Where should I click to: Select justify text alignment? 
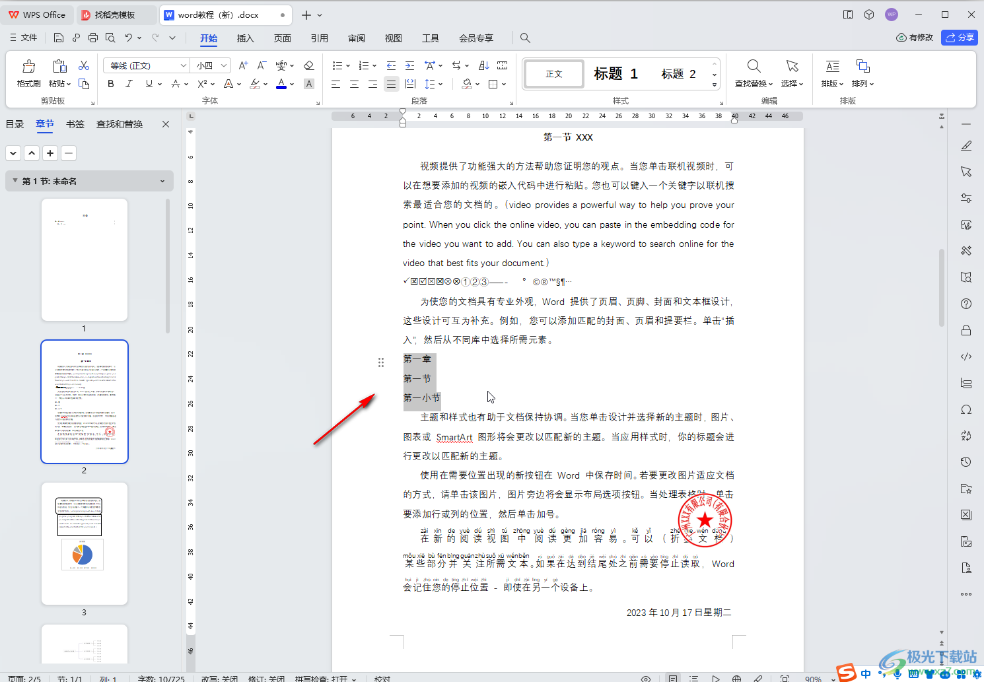[x=392, y=84]
